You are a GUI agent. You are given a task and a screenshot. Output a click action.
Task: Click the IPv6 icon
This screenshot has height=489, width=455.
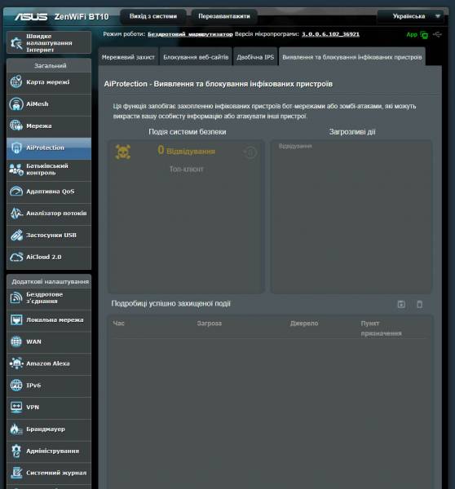[16, 385]
